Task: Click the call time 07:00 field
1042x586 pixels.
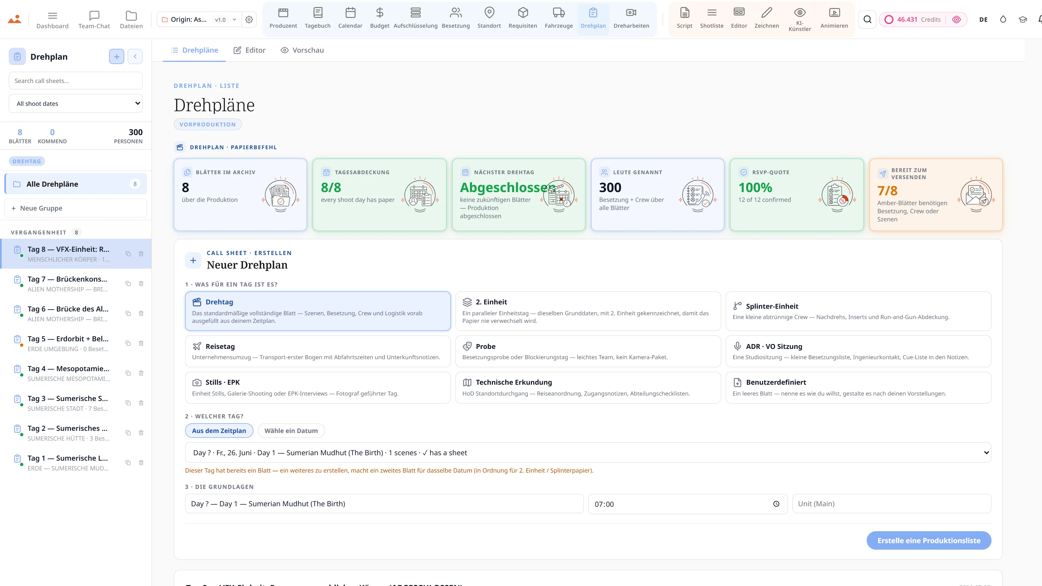Action: pos(688,504)
